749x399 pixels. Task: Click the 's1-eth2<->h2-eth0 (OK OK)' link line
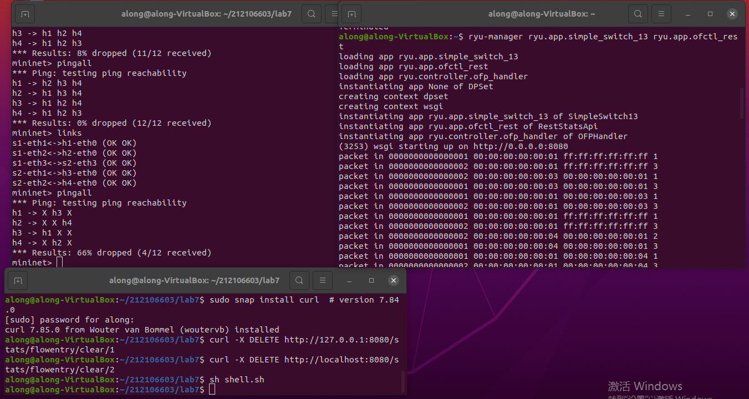(x=74, y=153)
